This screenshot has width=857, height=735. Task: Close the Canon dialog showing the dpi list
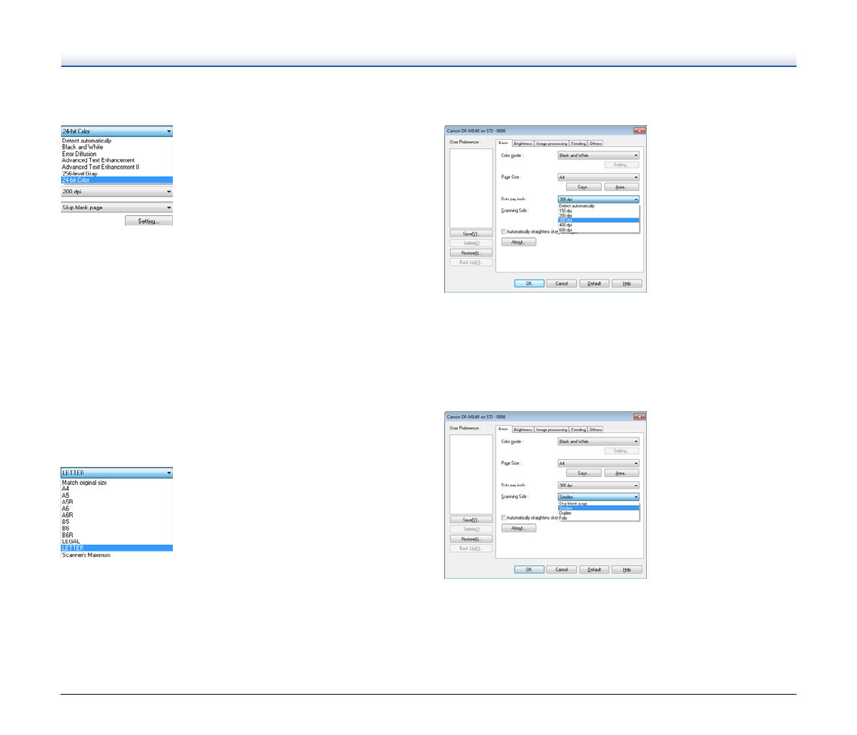coord(639,130)
